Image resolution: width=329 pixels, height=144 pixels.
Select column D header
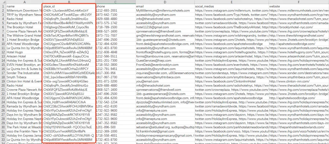[165, 2]
